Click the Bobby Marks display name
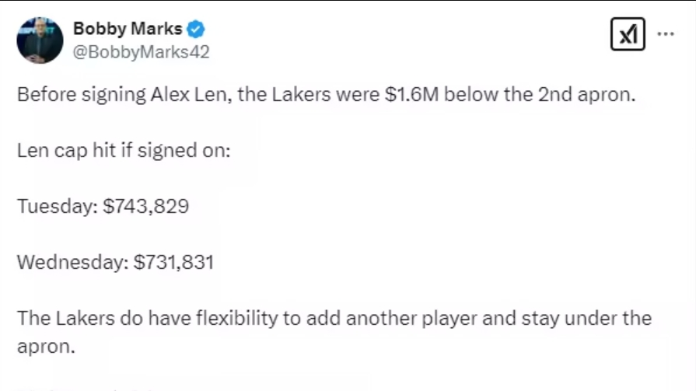The image size is (696, 391). 127,30
